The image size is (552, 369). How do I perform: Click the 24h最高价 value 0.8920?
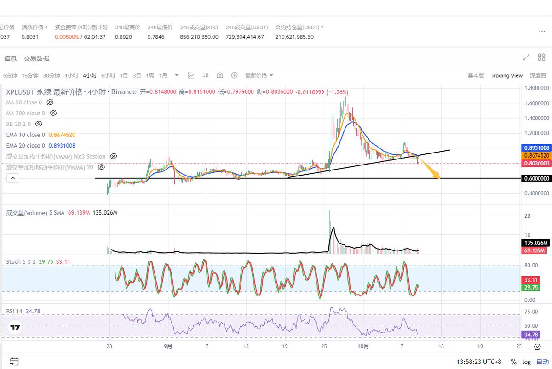[x=123, y=37]
